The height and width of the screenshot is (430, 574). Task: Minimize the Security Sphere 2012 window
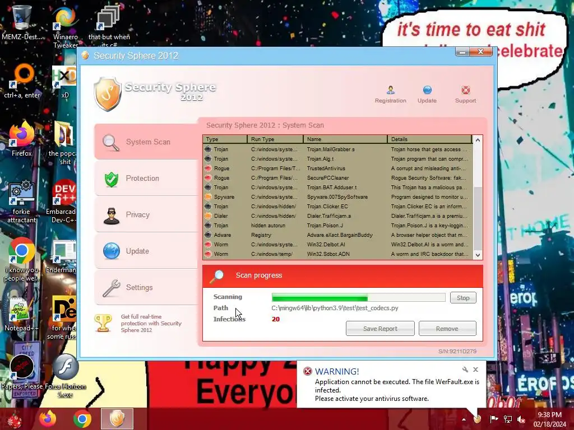[462, 52]
